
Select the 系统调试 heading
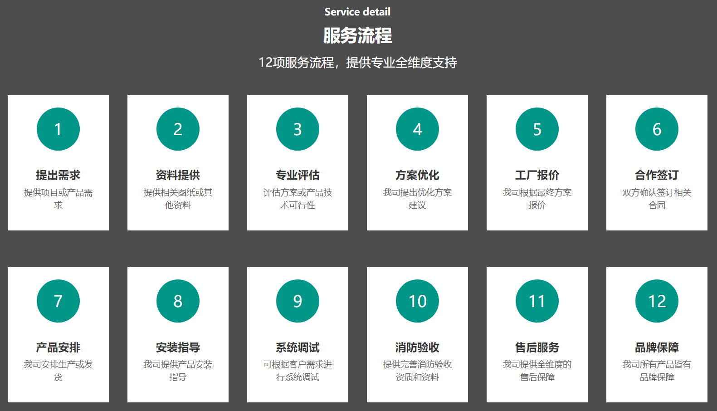298,347
